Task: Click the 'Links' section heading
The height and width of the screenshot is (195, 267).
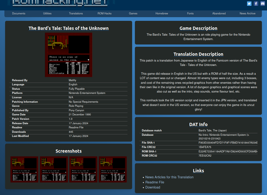Action: point(199,171)
